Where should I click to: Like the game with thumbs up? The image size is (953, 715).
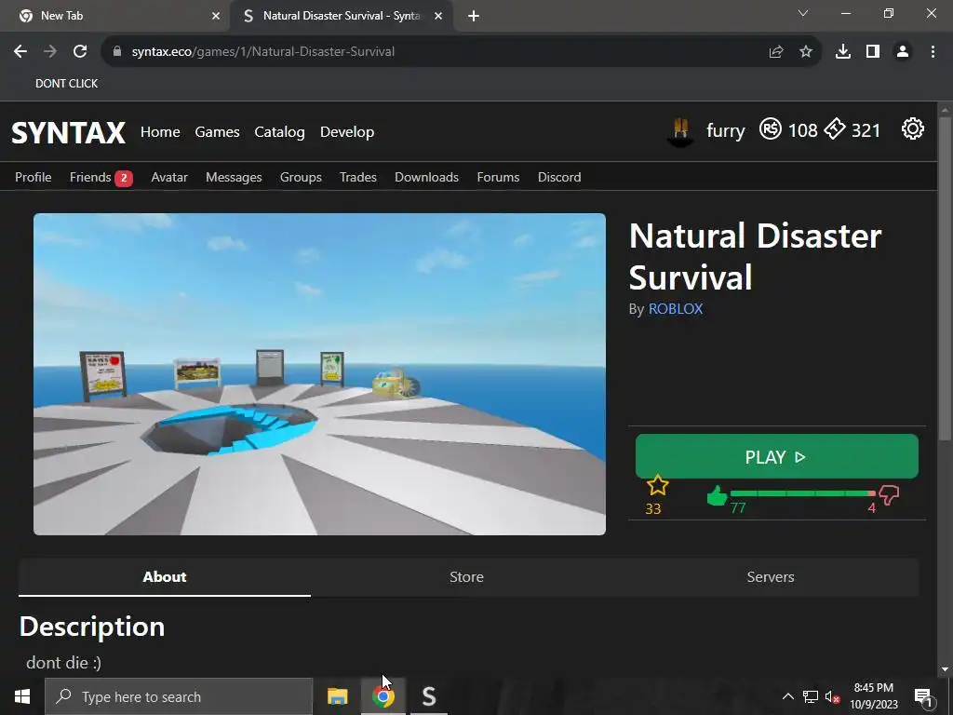[x=718, y=495]
